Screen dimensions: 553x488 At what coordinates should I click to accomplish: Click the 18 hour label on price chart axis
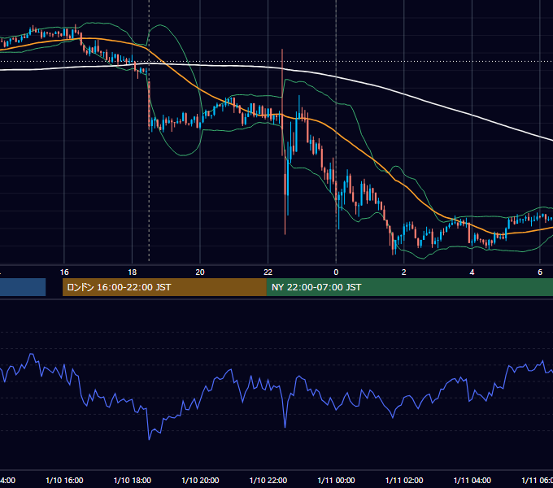coord(133,272)
